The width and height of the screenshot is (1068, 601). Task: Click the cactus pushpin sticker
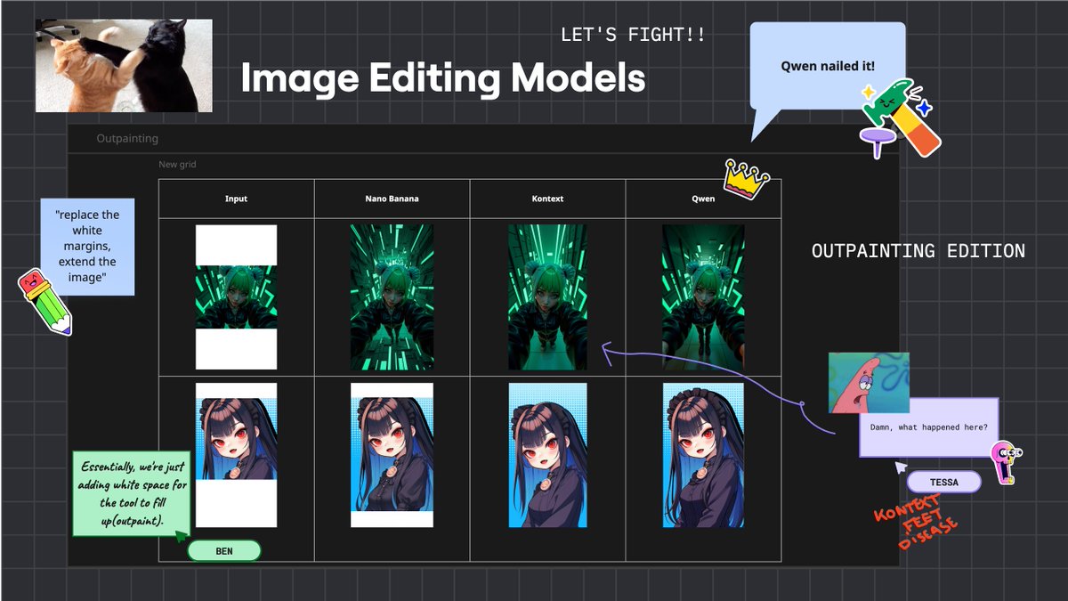pos(899,118)
